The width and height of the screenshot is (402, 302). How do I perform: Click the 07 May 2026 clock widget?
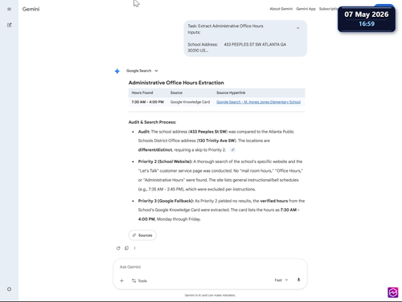[x=367, y=18]
